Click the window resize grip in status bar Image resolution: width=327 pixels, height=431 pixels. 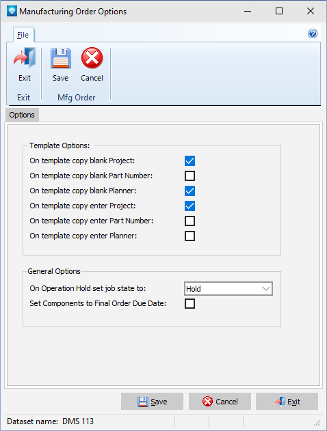[317, 423]
